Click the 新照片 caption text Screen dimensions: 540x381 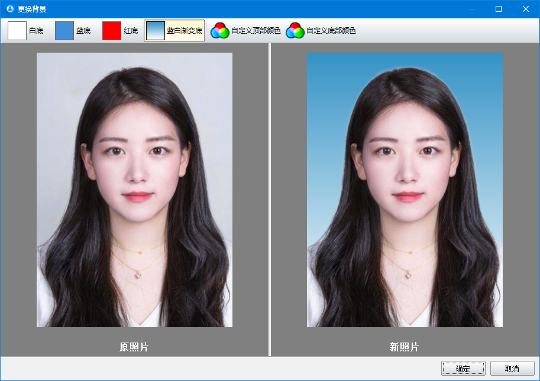pos(405,347)
